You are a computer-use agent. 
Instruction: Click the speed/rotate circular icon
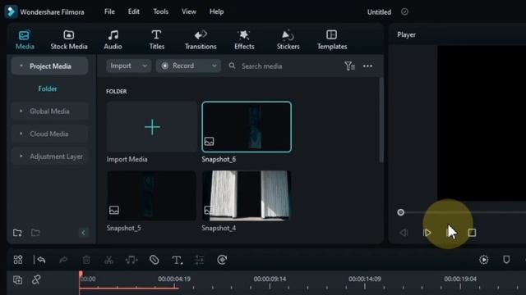click(x=222, y=260)
